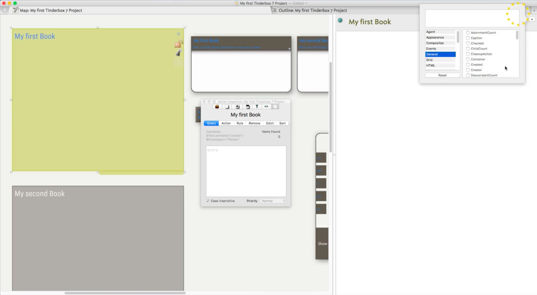Select the Action inspector gear icon
Image resolution: width=537 pixels, height=295 pixels.
tap(275, 107)
